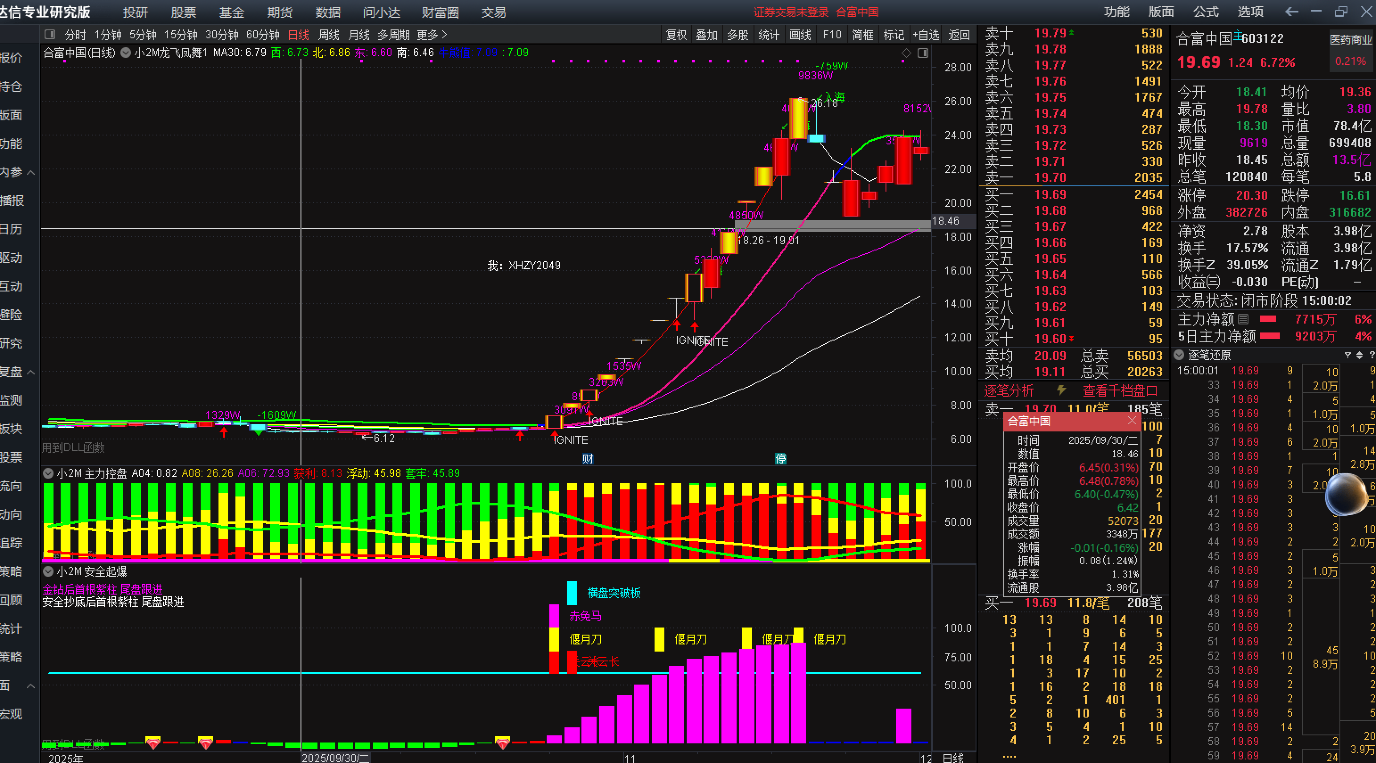Click the +自选 button in chart toolbar
1376x763 pixels.
pyautogui.click(x=926, y=35)
